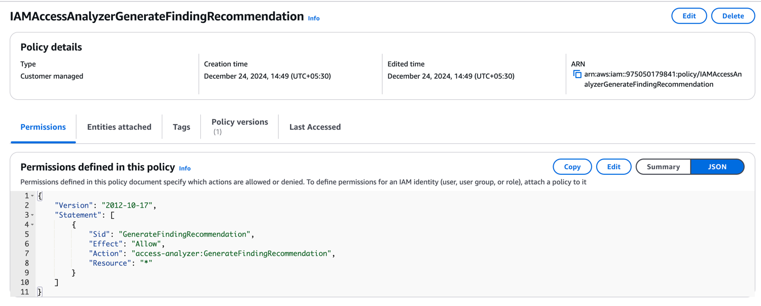Open the Tags tab

(x=182, y=127)
